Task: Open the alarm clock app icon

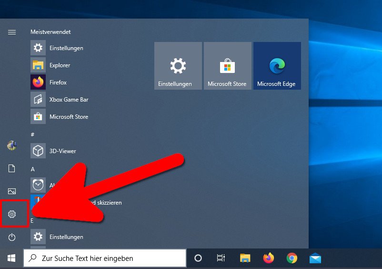Action: click(x=38, y=185)
